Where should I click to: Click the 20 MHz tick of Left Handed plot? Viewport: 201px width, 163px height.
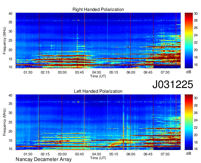[10, 131]
